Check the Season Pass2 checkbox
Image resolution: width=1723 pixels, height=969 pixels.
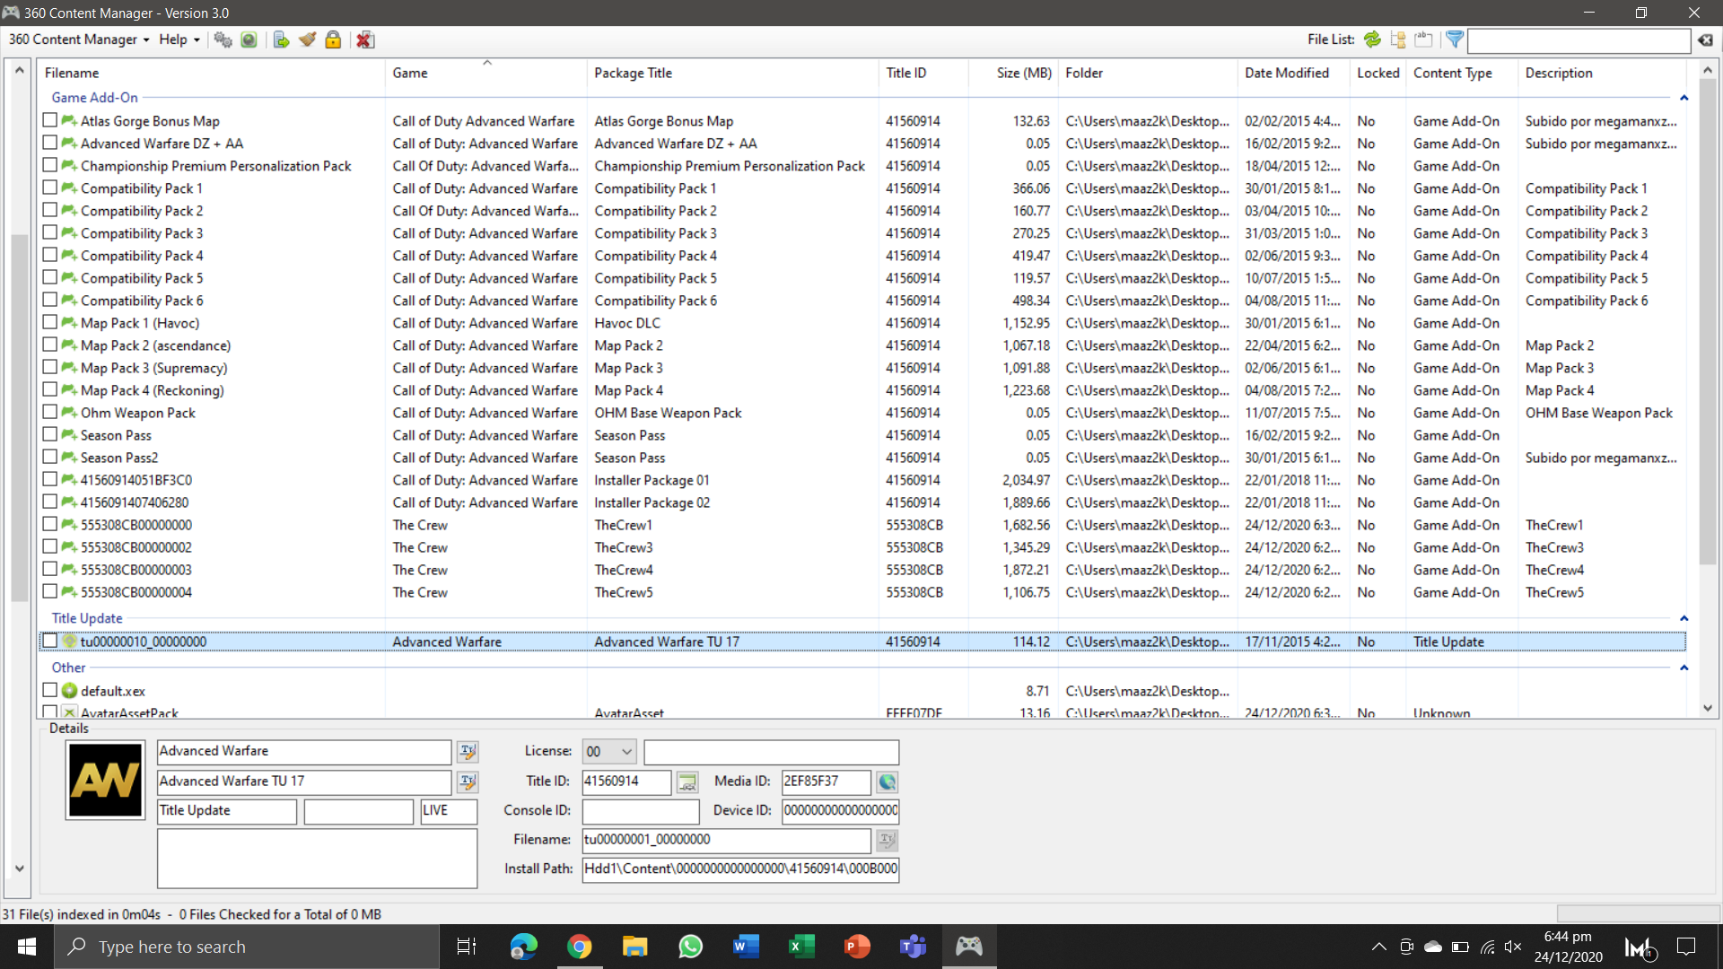tap(50, 457)
